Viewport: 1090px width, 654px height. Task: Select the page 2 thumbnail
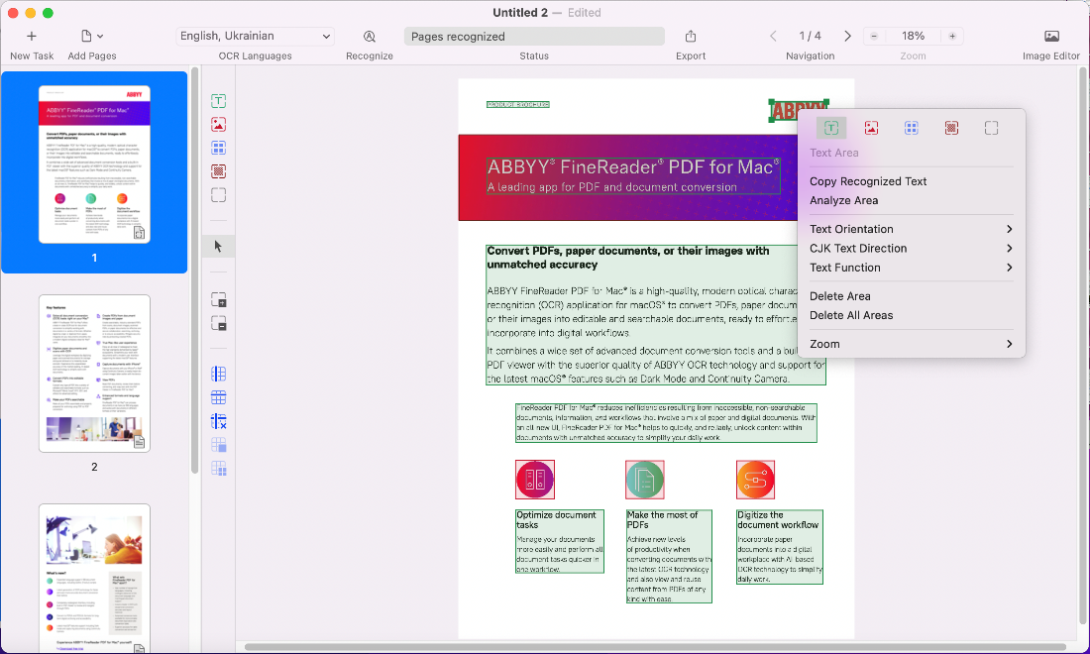[x=94, y=374]
